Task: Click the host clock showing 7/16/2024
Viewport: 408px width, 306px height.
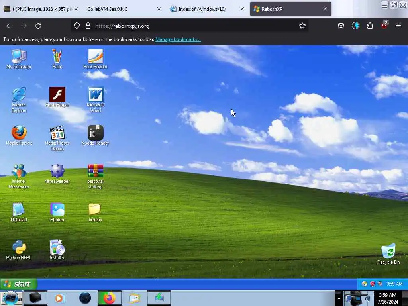Action: click(x=388, y=298)
